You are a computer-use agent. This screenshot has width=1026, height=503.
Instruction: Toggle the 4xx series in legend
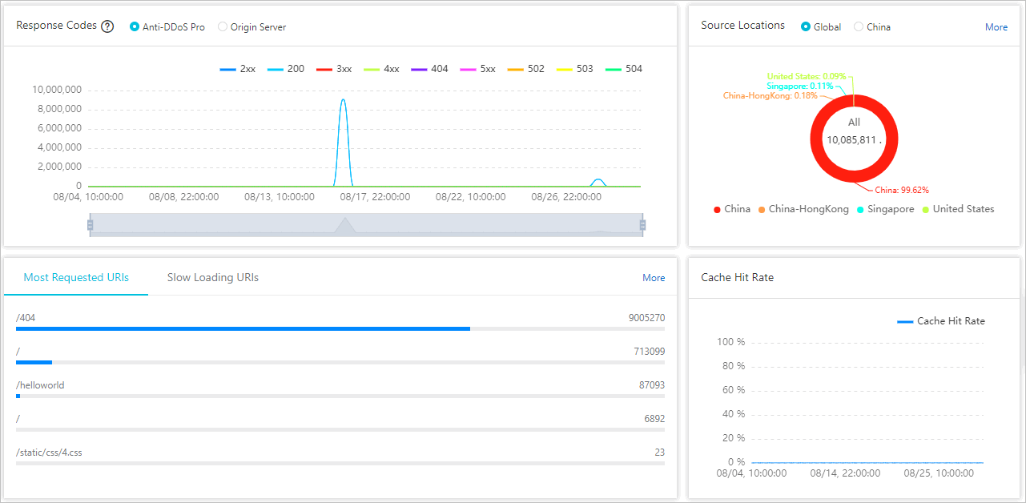(x=381, y=69)
